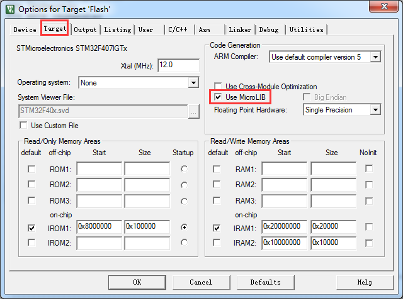Click the ROM1 Start field
Screen dimensions: 403x299
99,168
